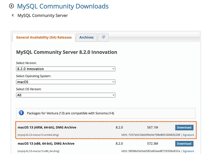The width and height of the screenshot is (214, 154).
Task: Open the Select Version dropdown
Action: [66, 69]
